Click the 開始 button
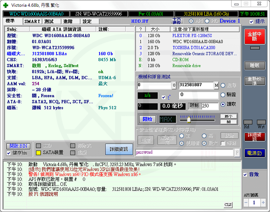270x212 pixels. pos(148,119)
